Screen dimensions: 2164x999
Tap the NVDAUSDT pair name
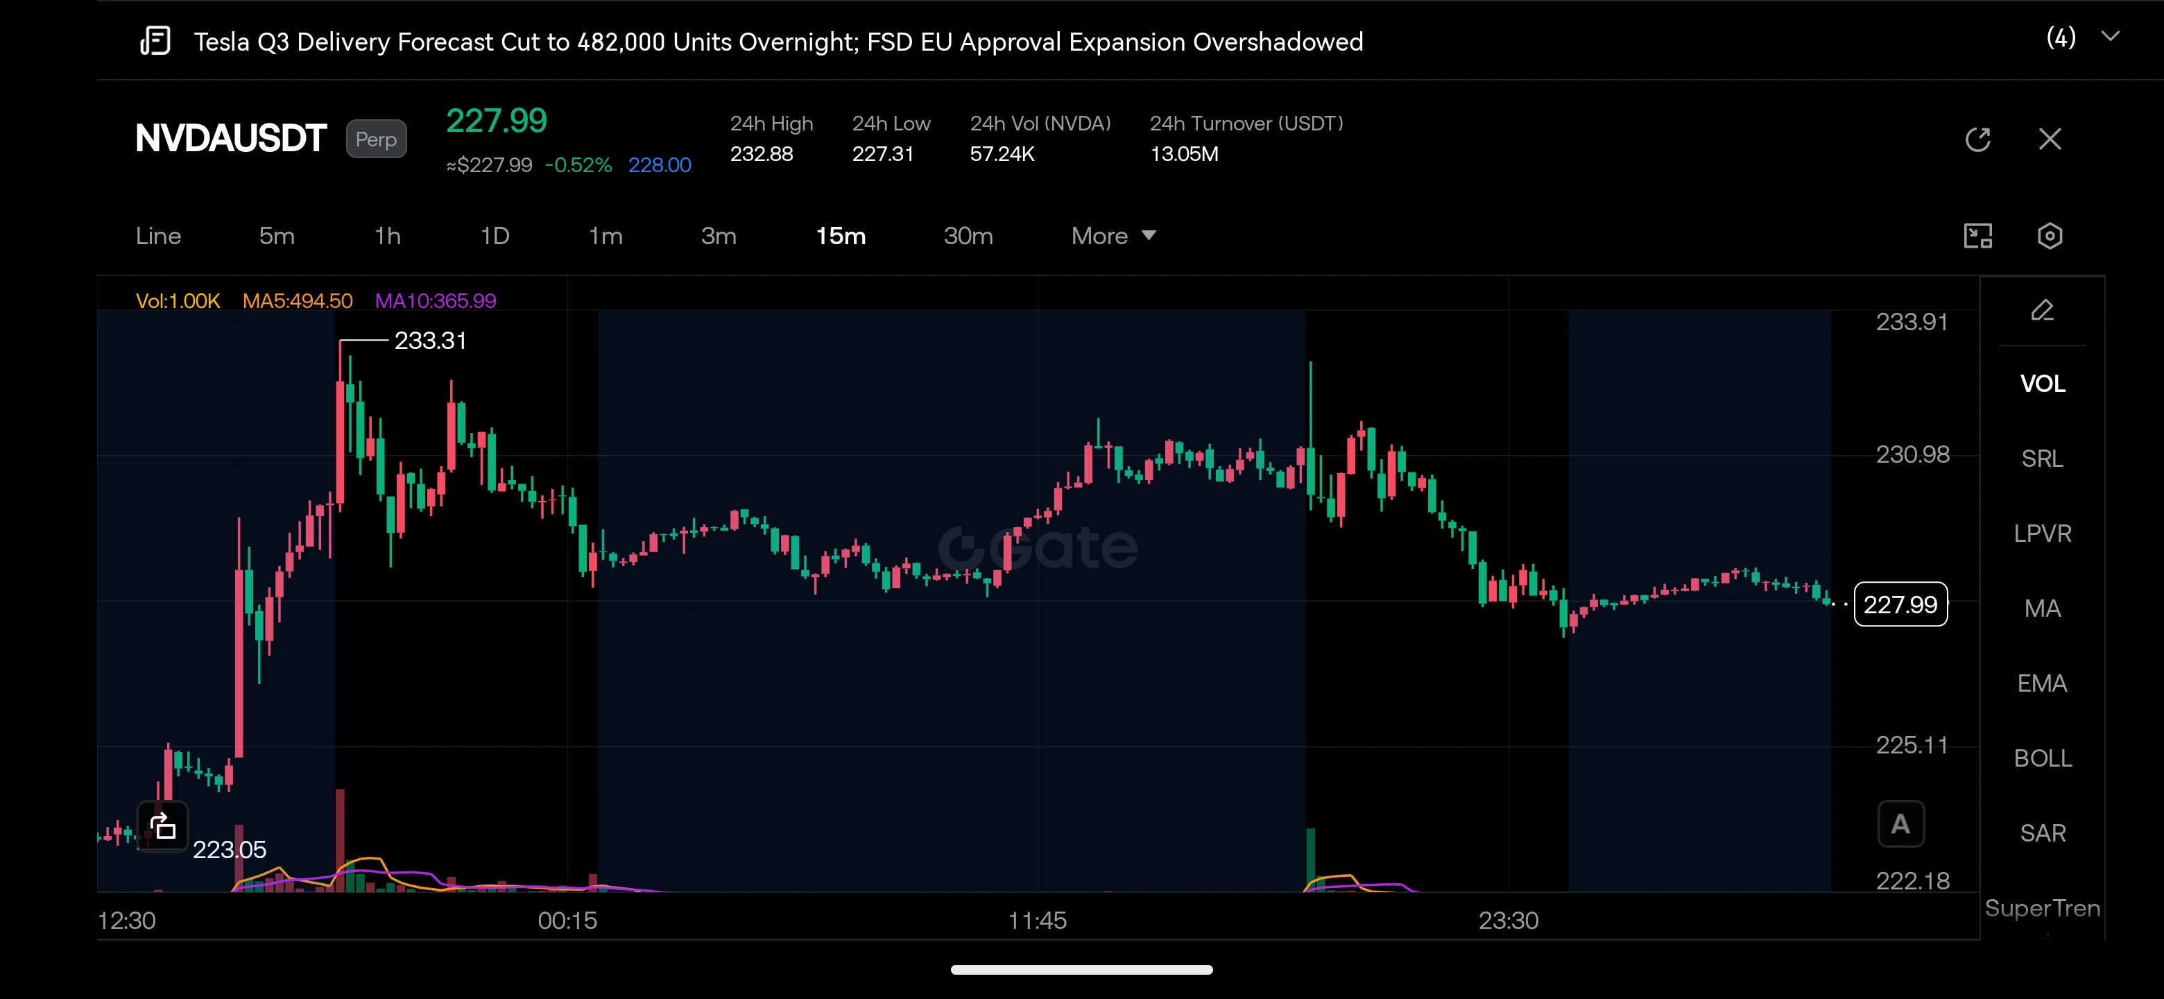[x=230, y=139]
